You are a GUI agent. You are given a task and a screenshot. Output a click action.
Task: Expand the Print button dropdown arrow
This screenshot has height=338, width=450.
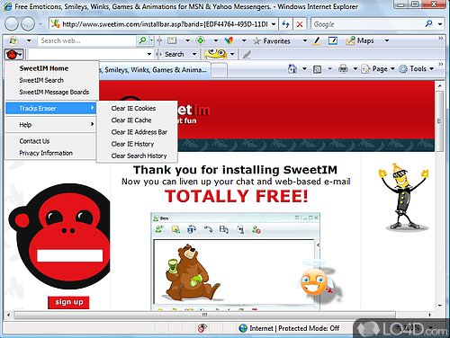(355, 69)
